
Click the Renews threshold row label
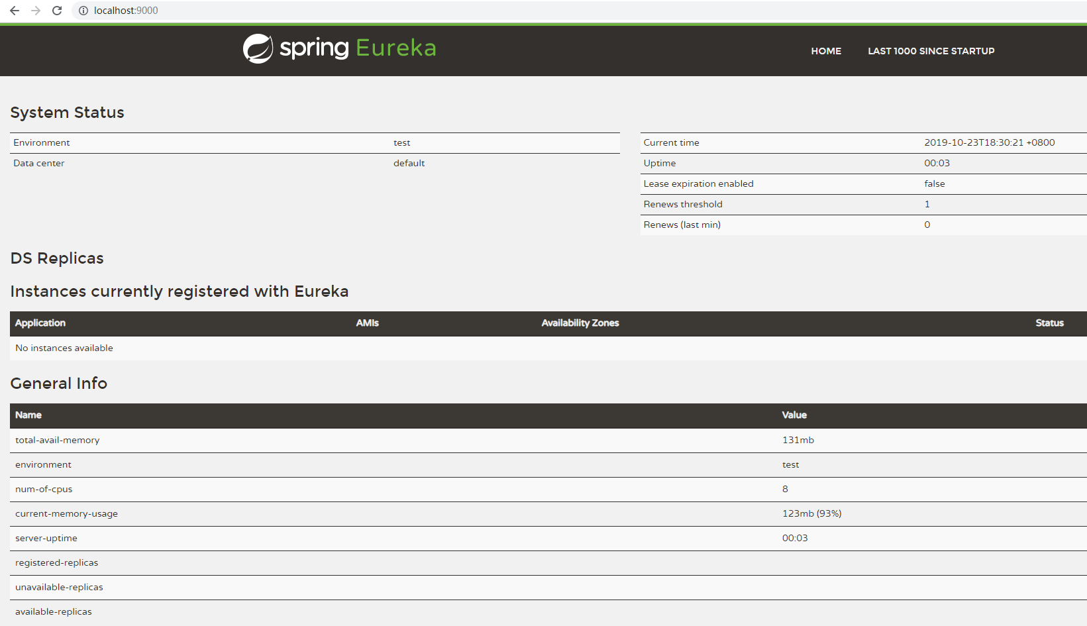pos(683,204)
